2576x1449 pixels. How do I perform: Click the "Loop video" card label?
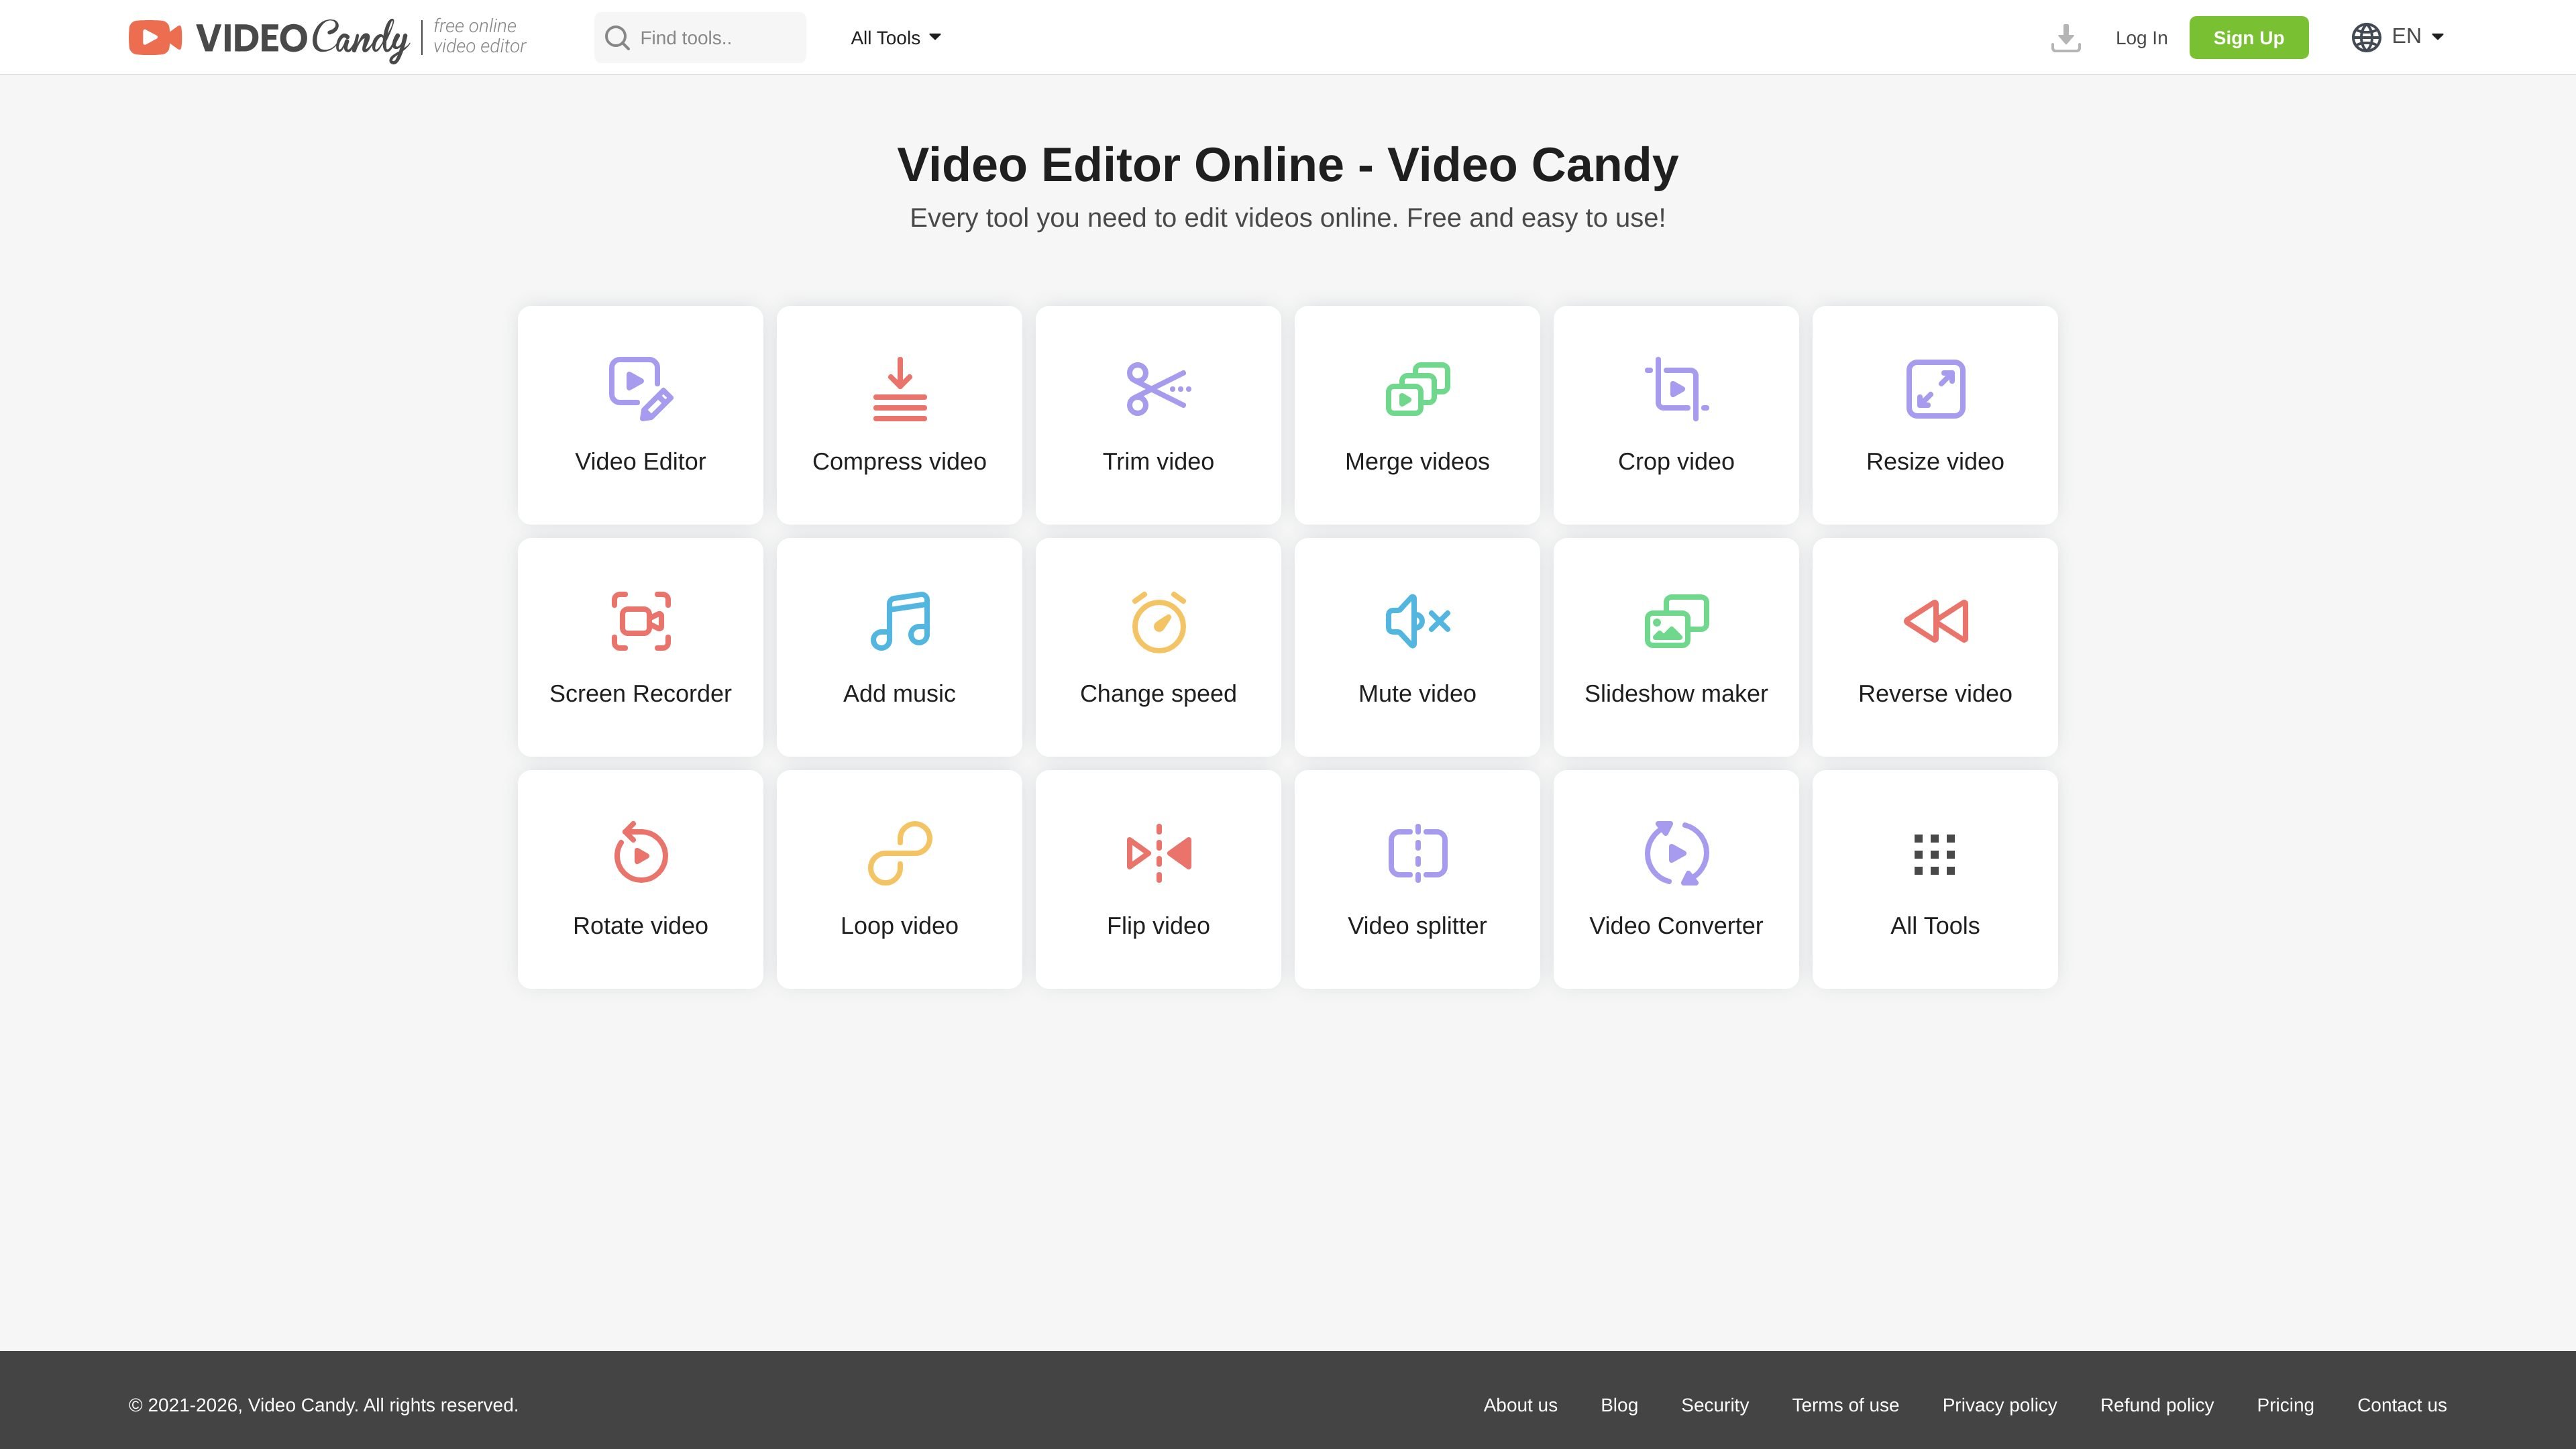pos(900,926)
